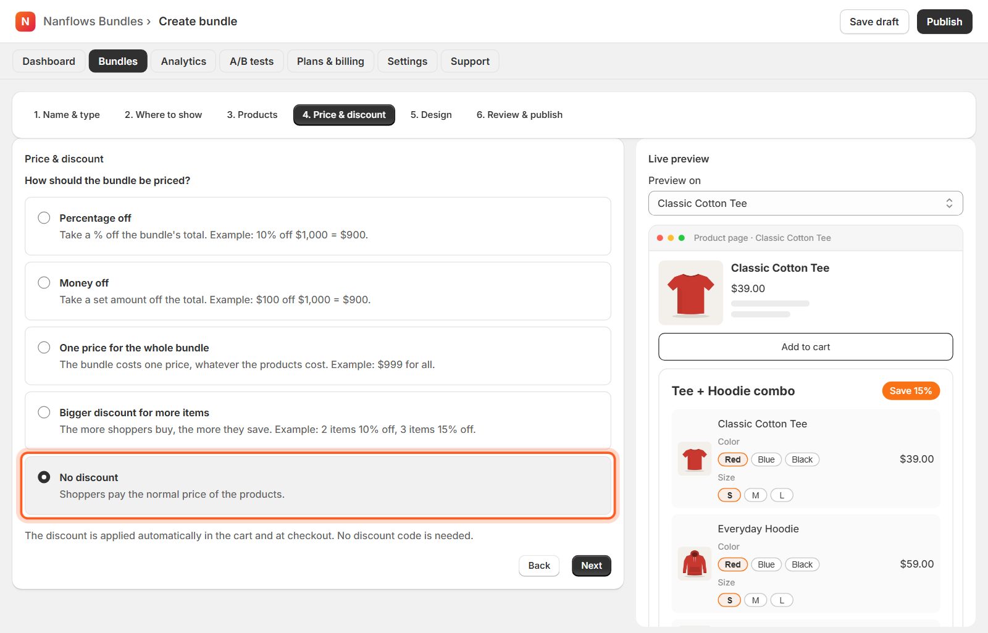
Task: Click the $59.00 Everyday Hoodie price
Action: (916, 564)
